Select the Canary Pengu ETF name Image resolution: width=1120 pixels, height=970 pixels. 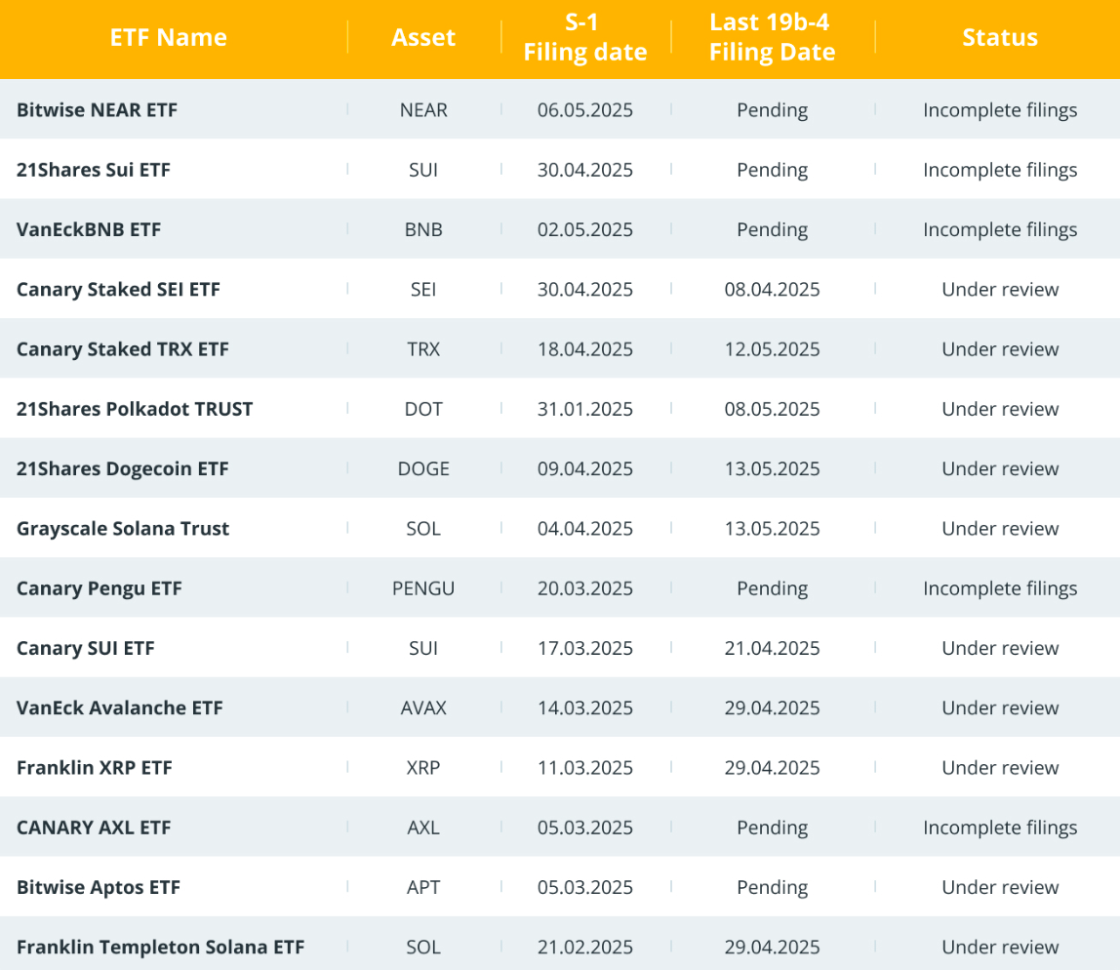coord(100,588)
